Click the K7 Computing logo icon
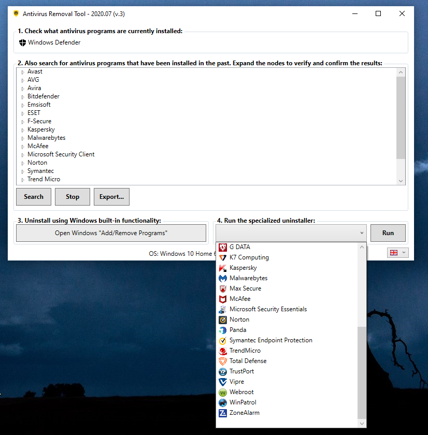The width and height of the screenshot is (428, 435). click(223, 257)
